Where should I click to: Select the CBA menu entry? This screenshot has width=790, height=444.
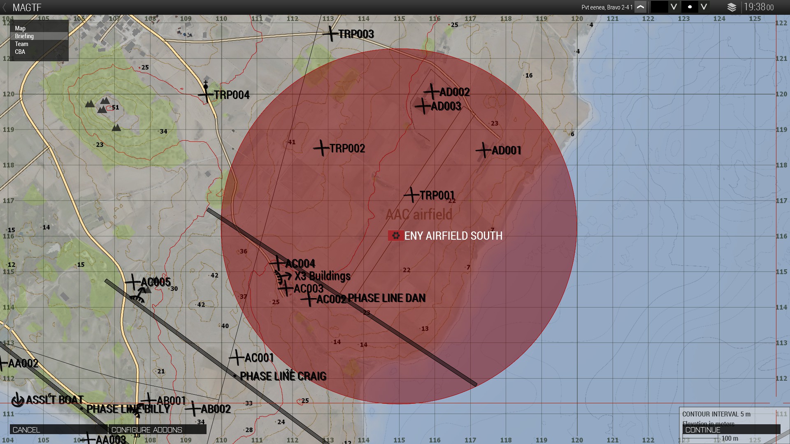[x=20, y=52]
